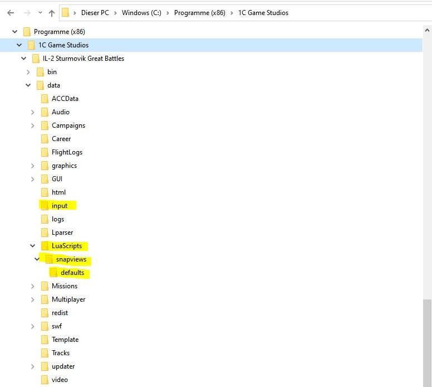
Task: Collapse the 1C Game Studios node
Action: pyautogui.click(x=19, y=45)
